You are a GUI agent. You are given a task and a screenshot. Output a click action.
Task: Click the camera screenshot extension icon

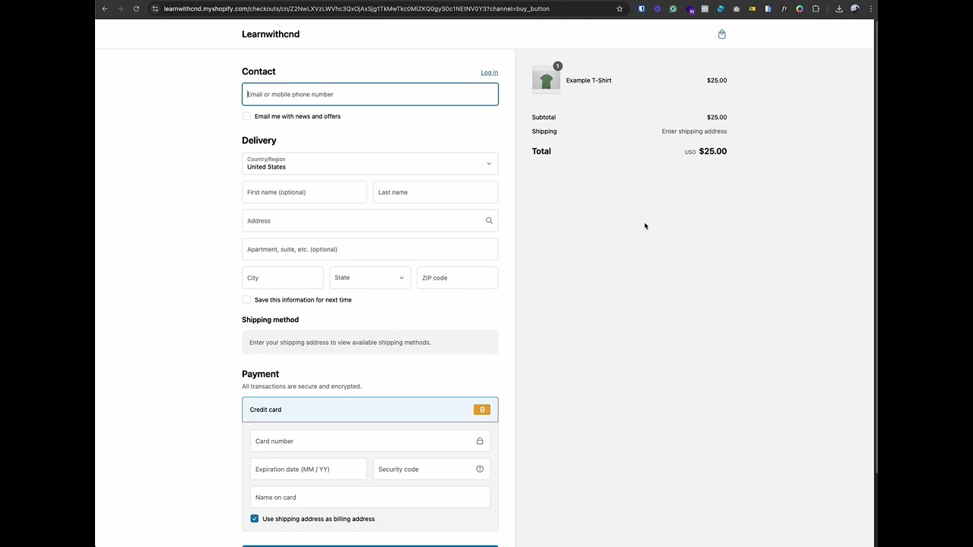pyautogui.click(x=737, y=9)
